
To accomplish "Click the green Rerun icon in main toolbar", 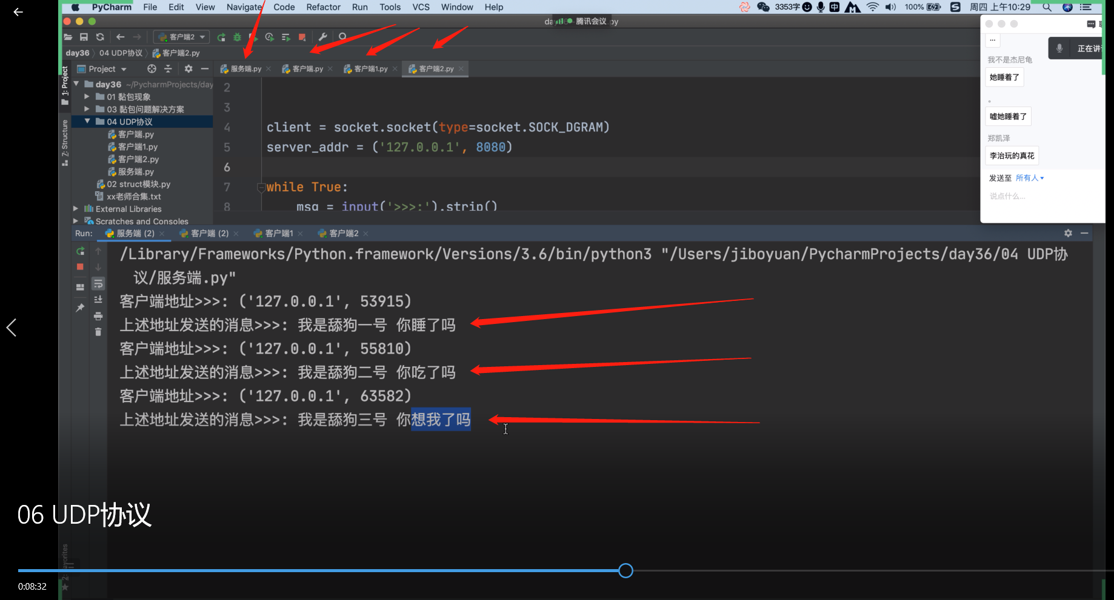I will [221, 37].
